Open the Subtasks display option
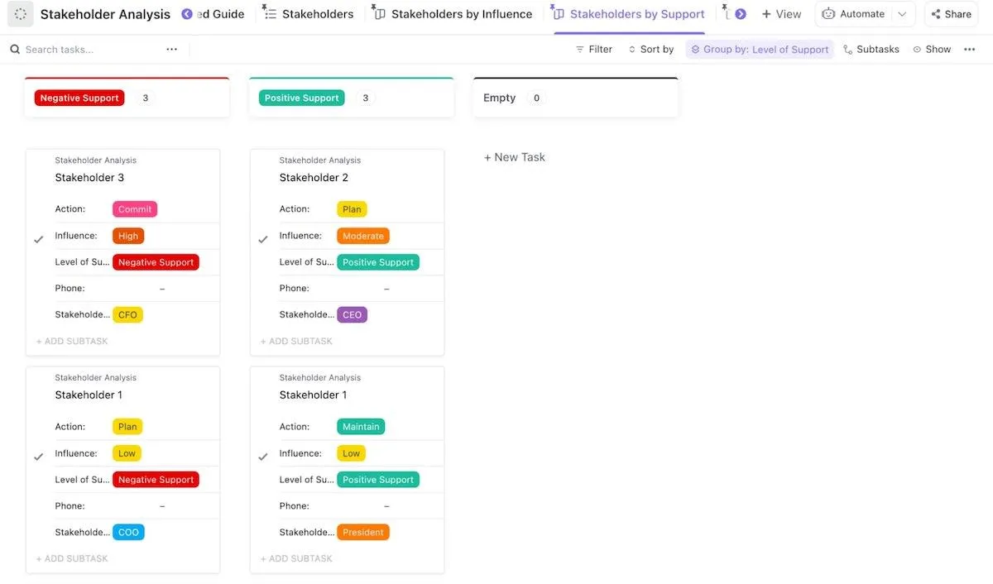Screen dimensions: 993x584 (871, 50)
